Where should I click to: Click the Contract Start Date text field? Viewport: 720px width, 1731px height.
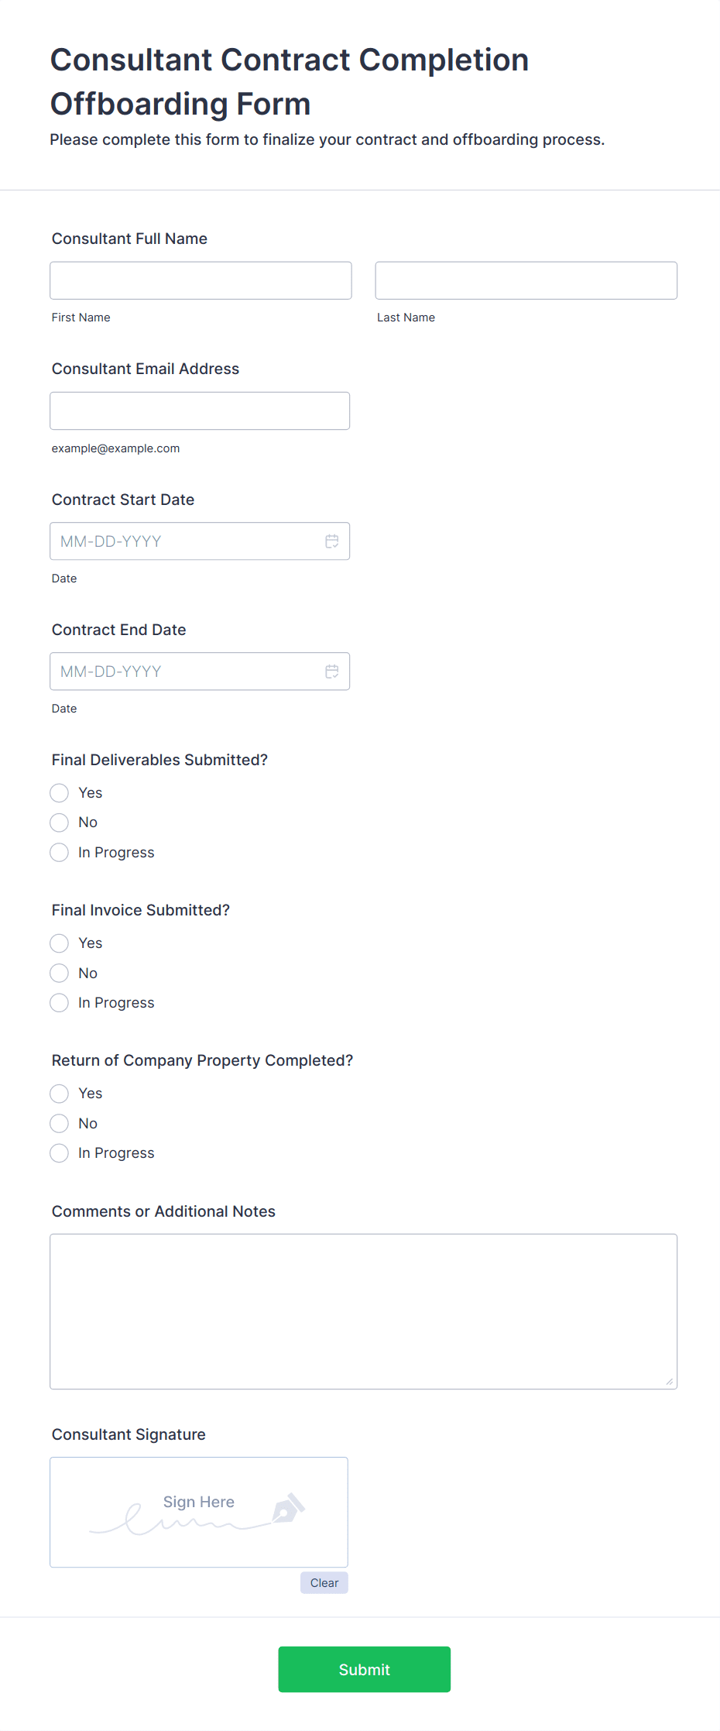click(186, 541)
